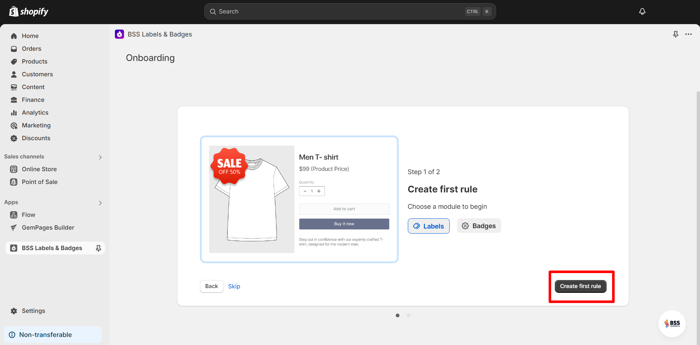Click the magnifier icon in search bar
700x345 pixels.
click(213, 12)
